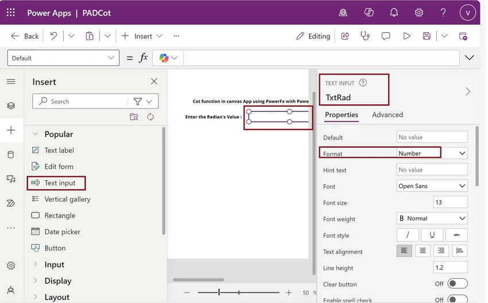Open the Tree view layers icon
488x303 pixels.
point(11,106)
